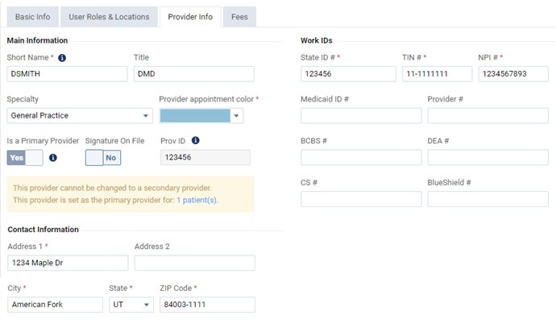Open the Specialty dropdown

[80, 115]
